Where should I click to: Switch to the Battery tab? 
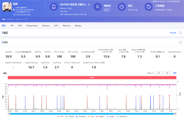(78, 26)
